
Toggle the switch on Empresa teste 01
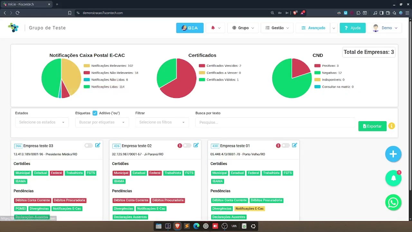coord(286,146)
